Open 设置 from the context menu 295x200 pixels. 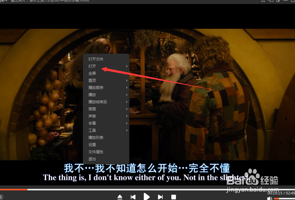click(x=106, y=145)
